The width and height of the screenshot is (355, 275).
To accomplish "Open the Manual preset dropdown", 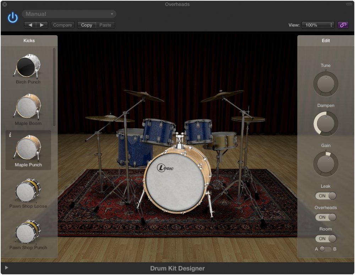I will click(69, 14).
